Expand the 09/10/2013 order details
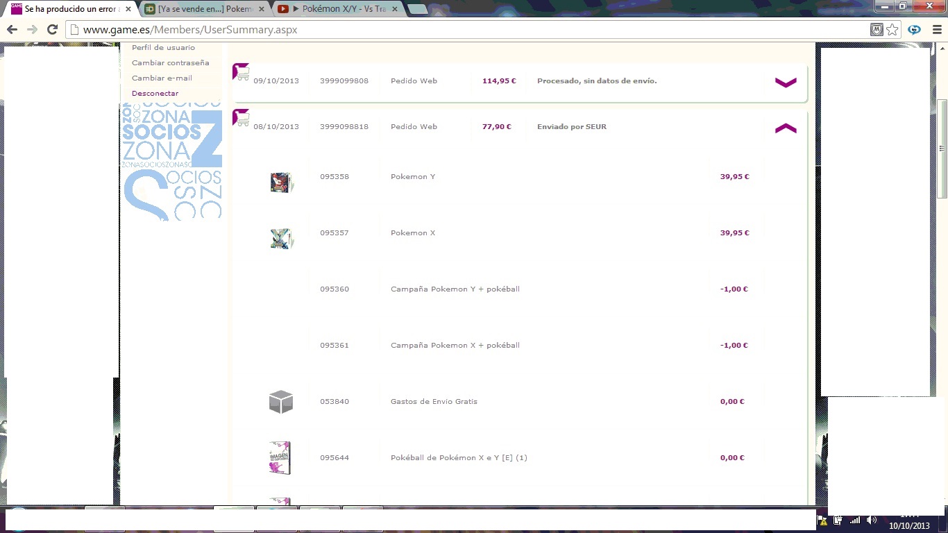Screen dimensions: 948x533 pos(786,82)
